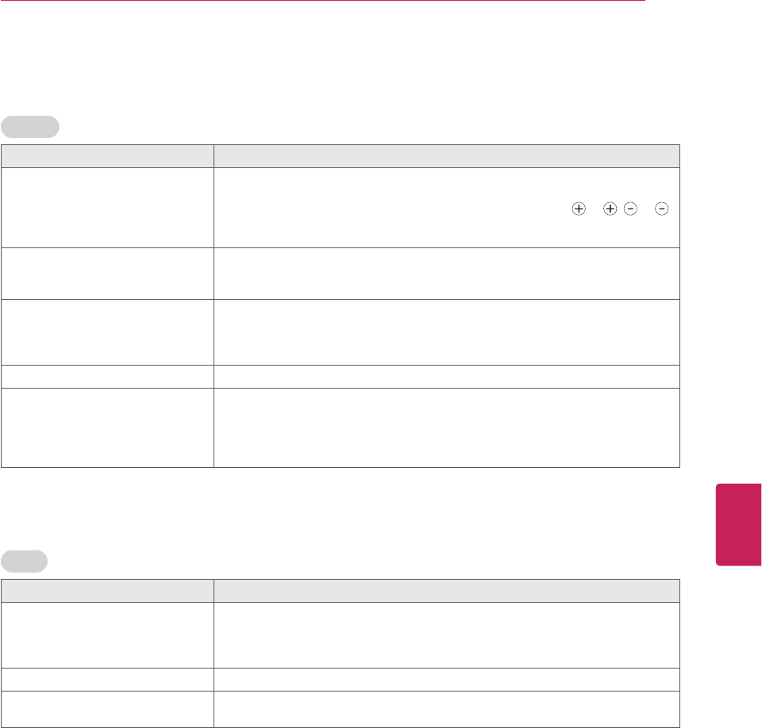This screenshot has height=728, width=762.
Task: Click the rightmost circled minus symbol
Action: (662, 209)
